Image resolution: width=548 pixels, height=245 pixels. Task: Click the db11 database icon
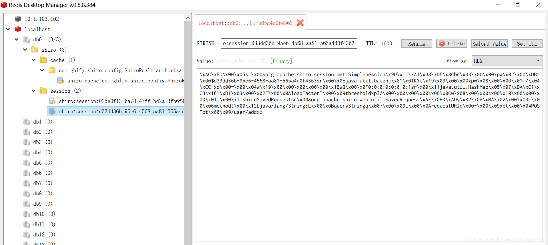click(x=27, y=224)
